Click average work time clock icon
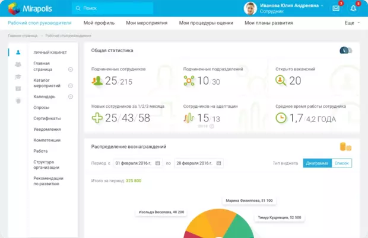The width and height of the screenshot is (368, 238). pyautogui.click(x=281, y=118)
